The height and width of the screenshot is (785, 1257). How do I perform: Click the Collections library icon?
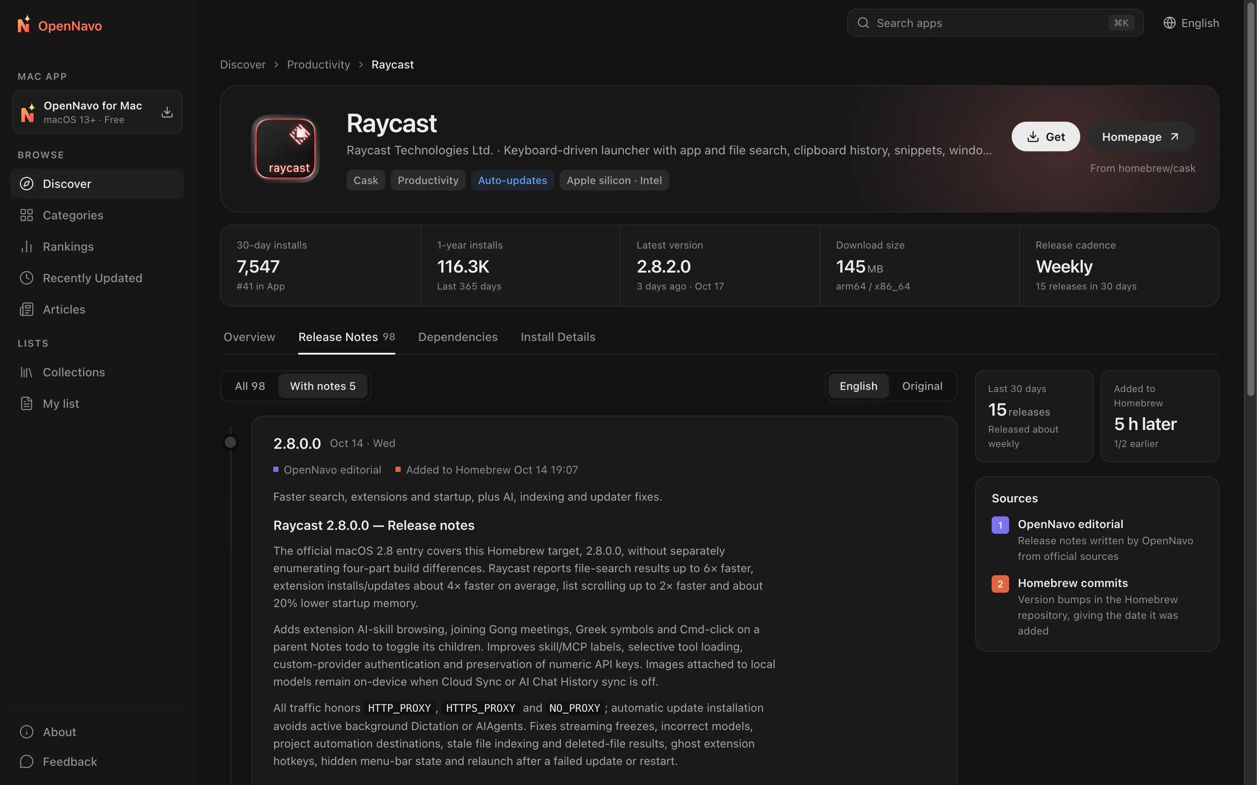pos(27,372)
